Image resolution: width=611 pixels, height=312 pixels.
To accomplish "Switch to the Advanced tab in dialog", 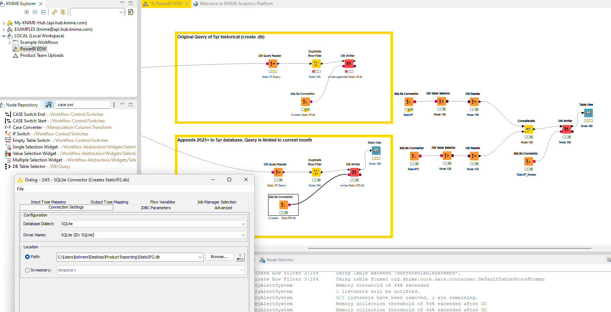I will 223,208.
